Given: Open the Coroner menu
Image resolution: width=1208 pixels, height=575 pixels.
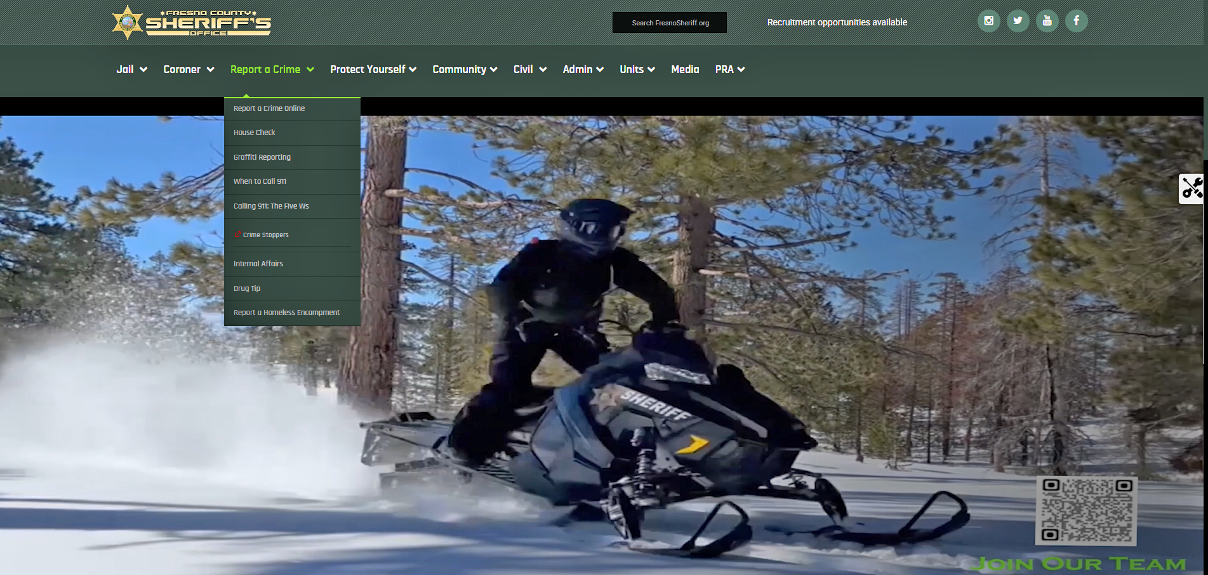Looking at the screenshot, I should pos(182,69).
